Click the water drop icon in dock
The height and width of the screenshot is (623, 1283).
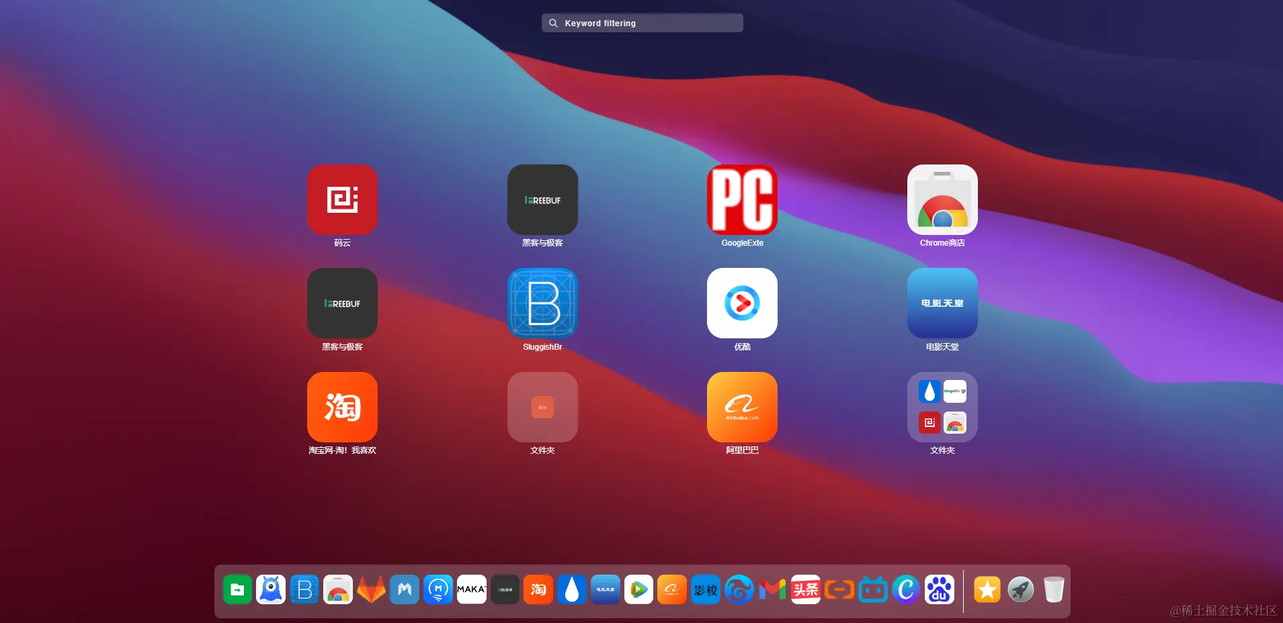(x=572, y=589)
